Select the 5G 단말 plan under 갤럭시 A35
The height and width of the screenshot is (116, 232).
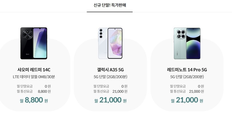click(110, 77)
